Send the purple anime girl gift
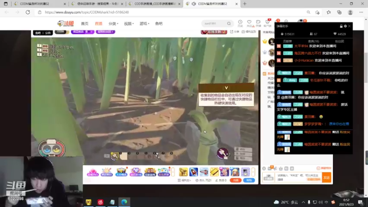Image resolution: width=368 pixels, height=207 pixels. [x=224, y=172]
